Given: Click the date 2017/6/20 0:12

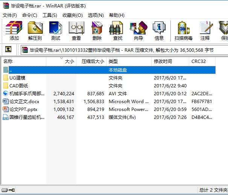Looking at the screenshot, I should (x=170, y=93).
